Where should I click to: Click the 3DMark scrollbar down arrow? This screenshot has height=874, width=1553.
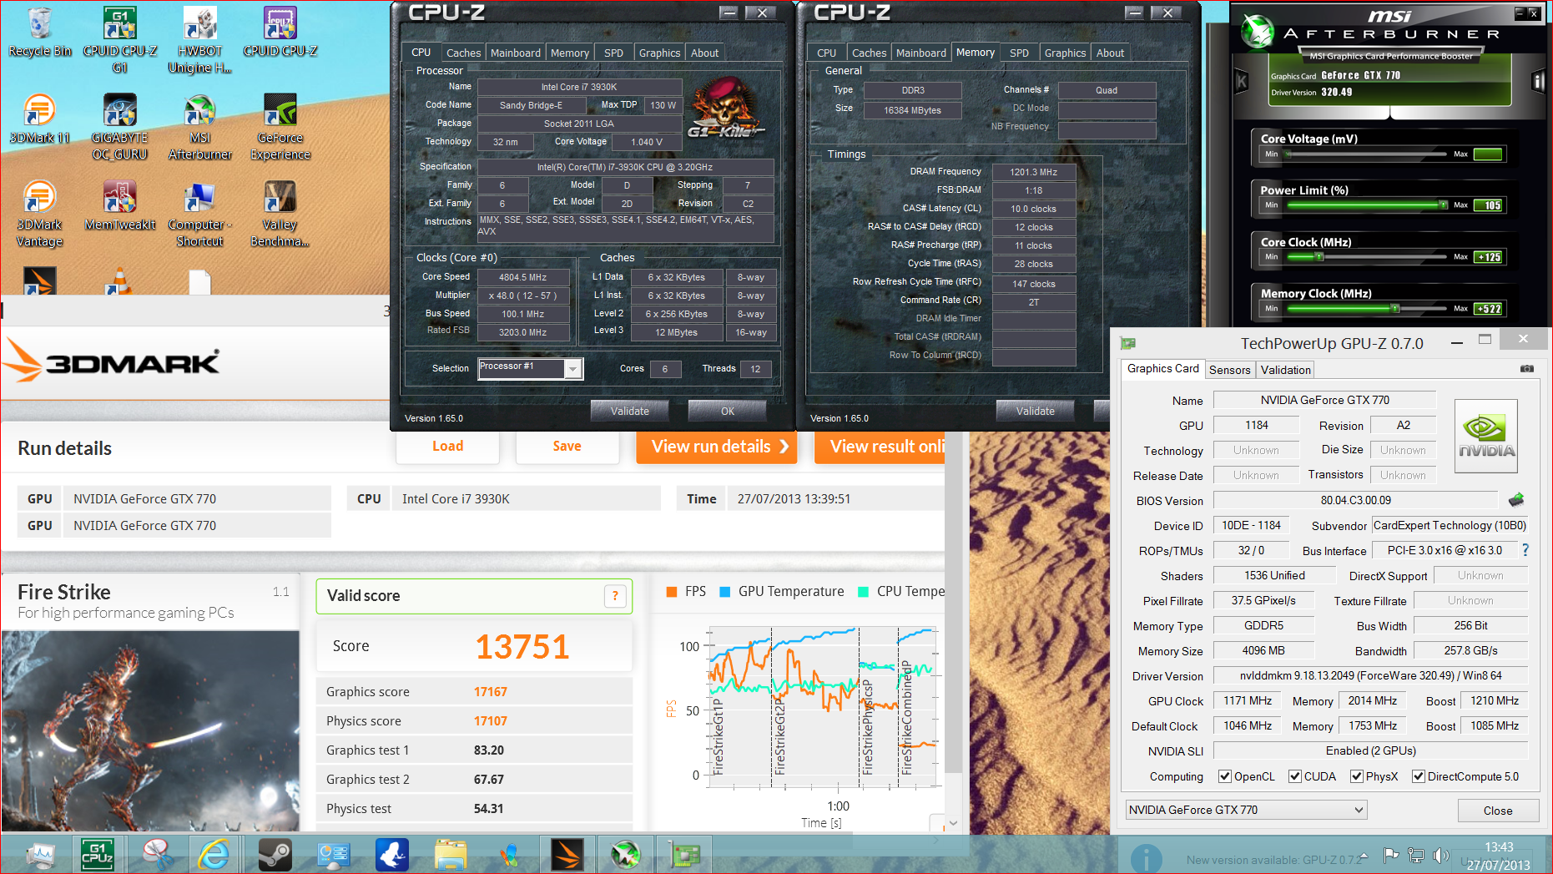tap(953, 823)
